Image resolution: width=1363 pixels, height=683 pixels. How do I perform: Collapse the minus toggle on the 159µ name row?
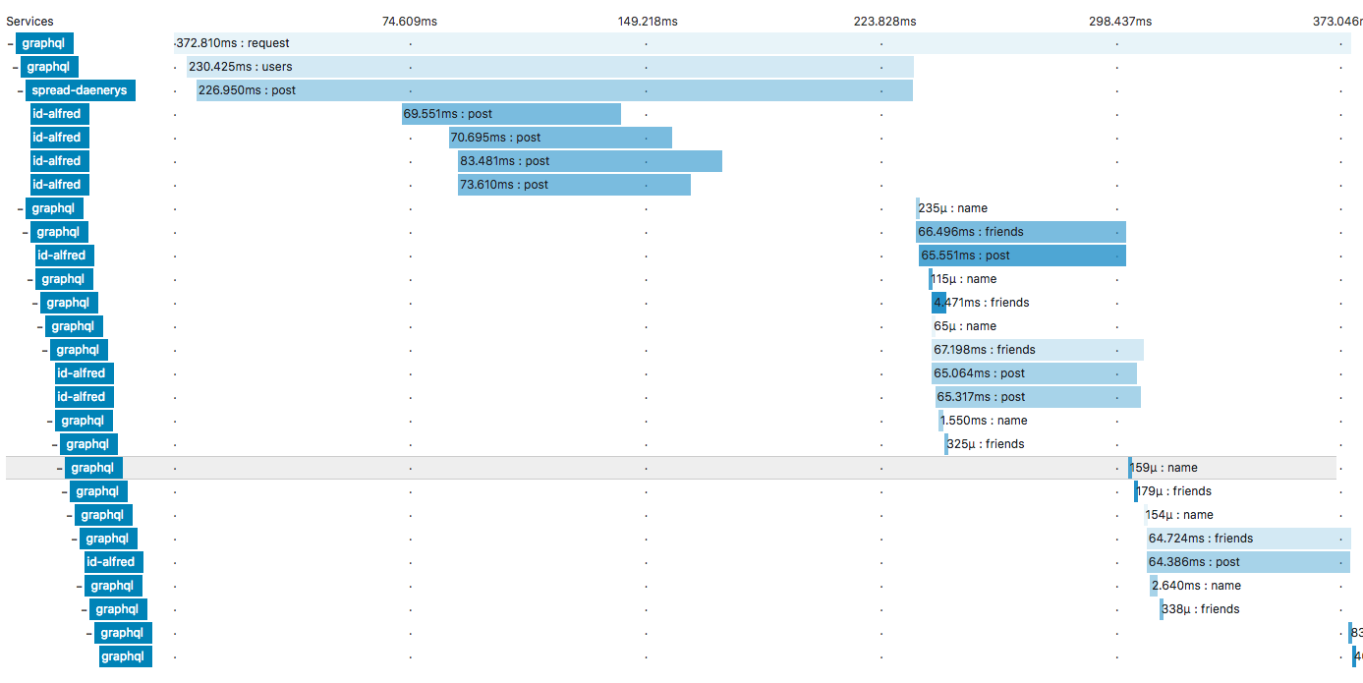[x=59, y=468]
